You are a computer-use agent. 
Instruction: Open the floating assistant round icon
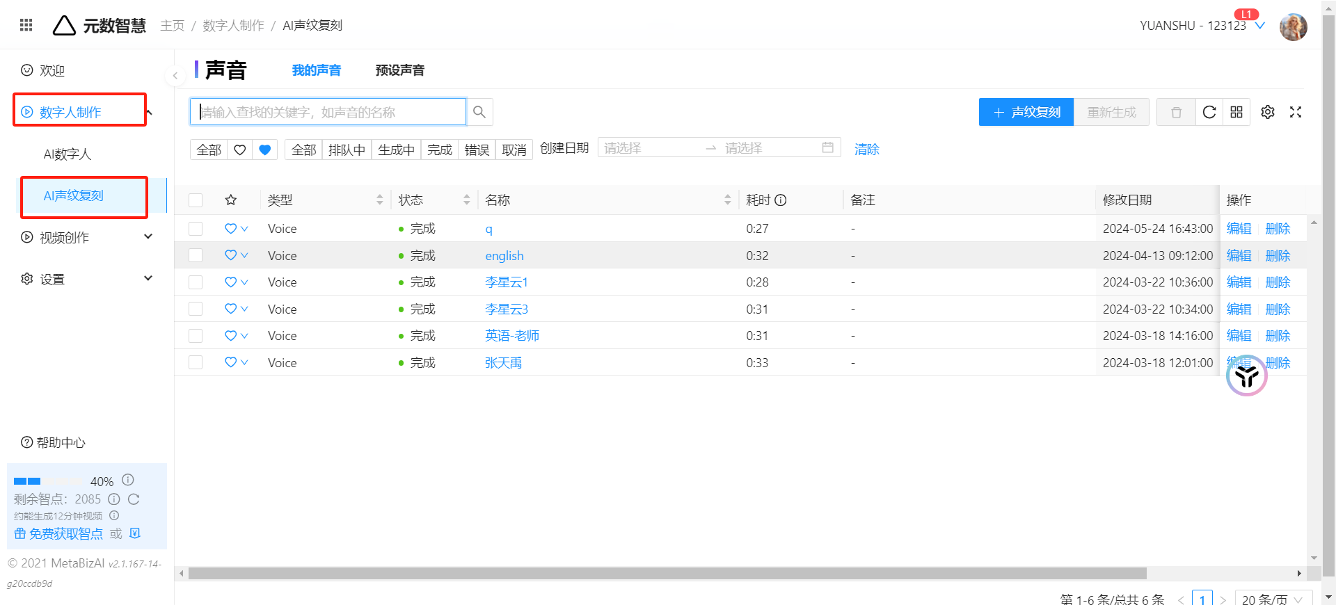click(x=1246, y=376)
